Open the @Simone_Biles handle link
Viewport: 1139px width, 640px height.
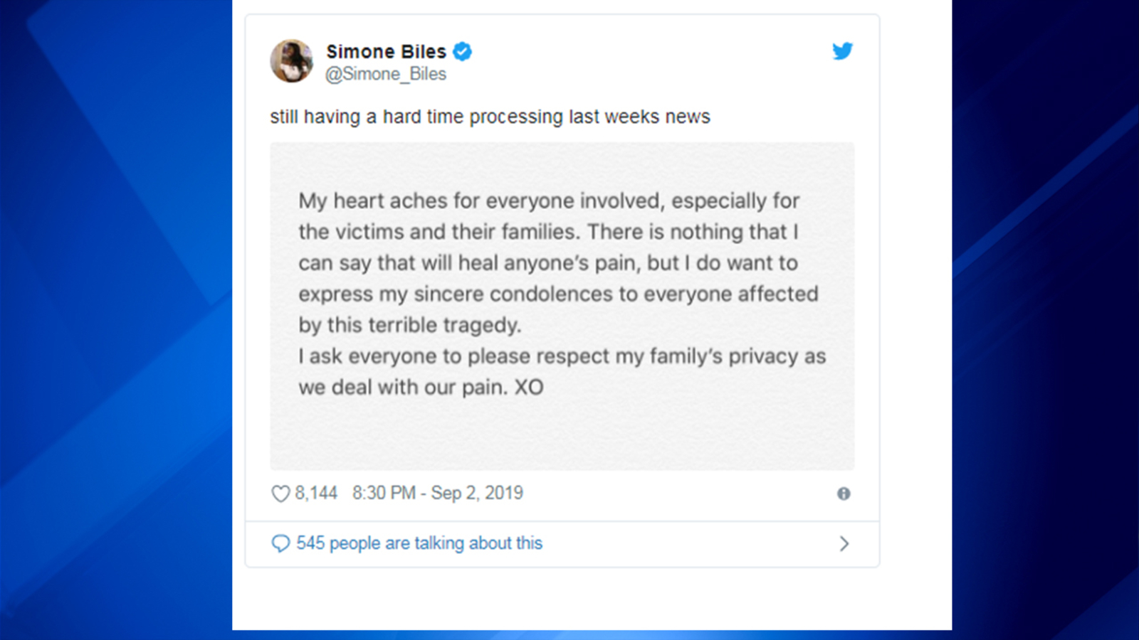coord(386,74)
